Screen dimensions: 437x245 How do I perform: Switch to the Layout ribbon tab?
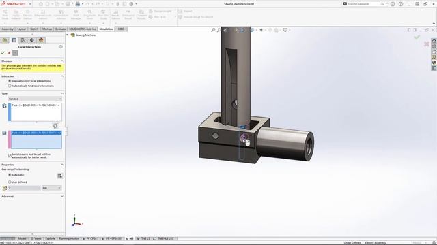click(21, 29)
